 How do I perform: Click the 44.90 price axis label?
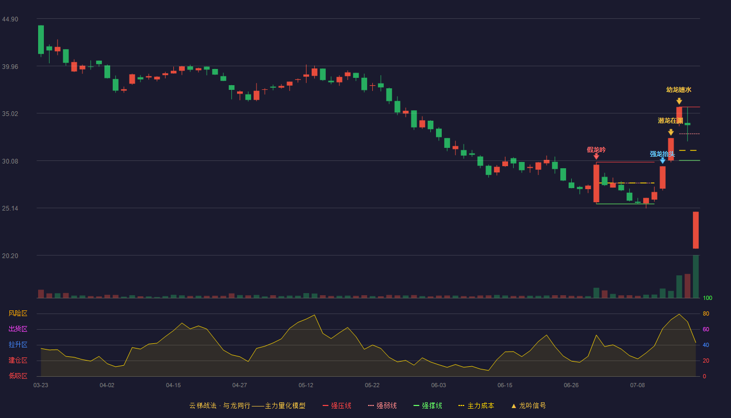pos(10,19)
